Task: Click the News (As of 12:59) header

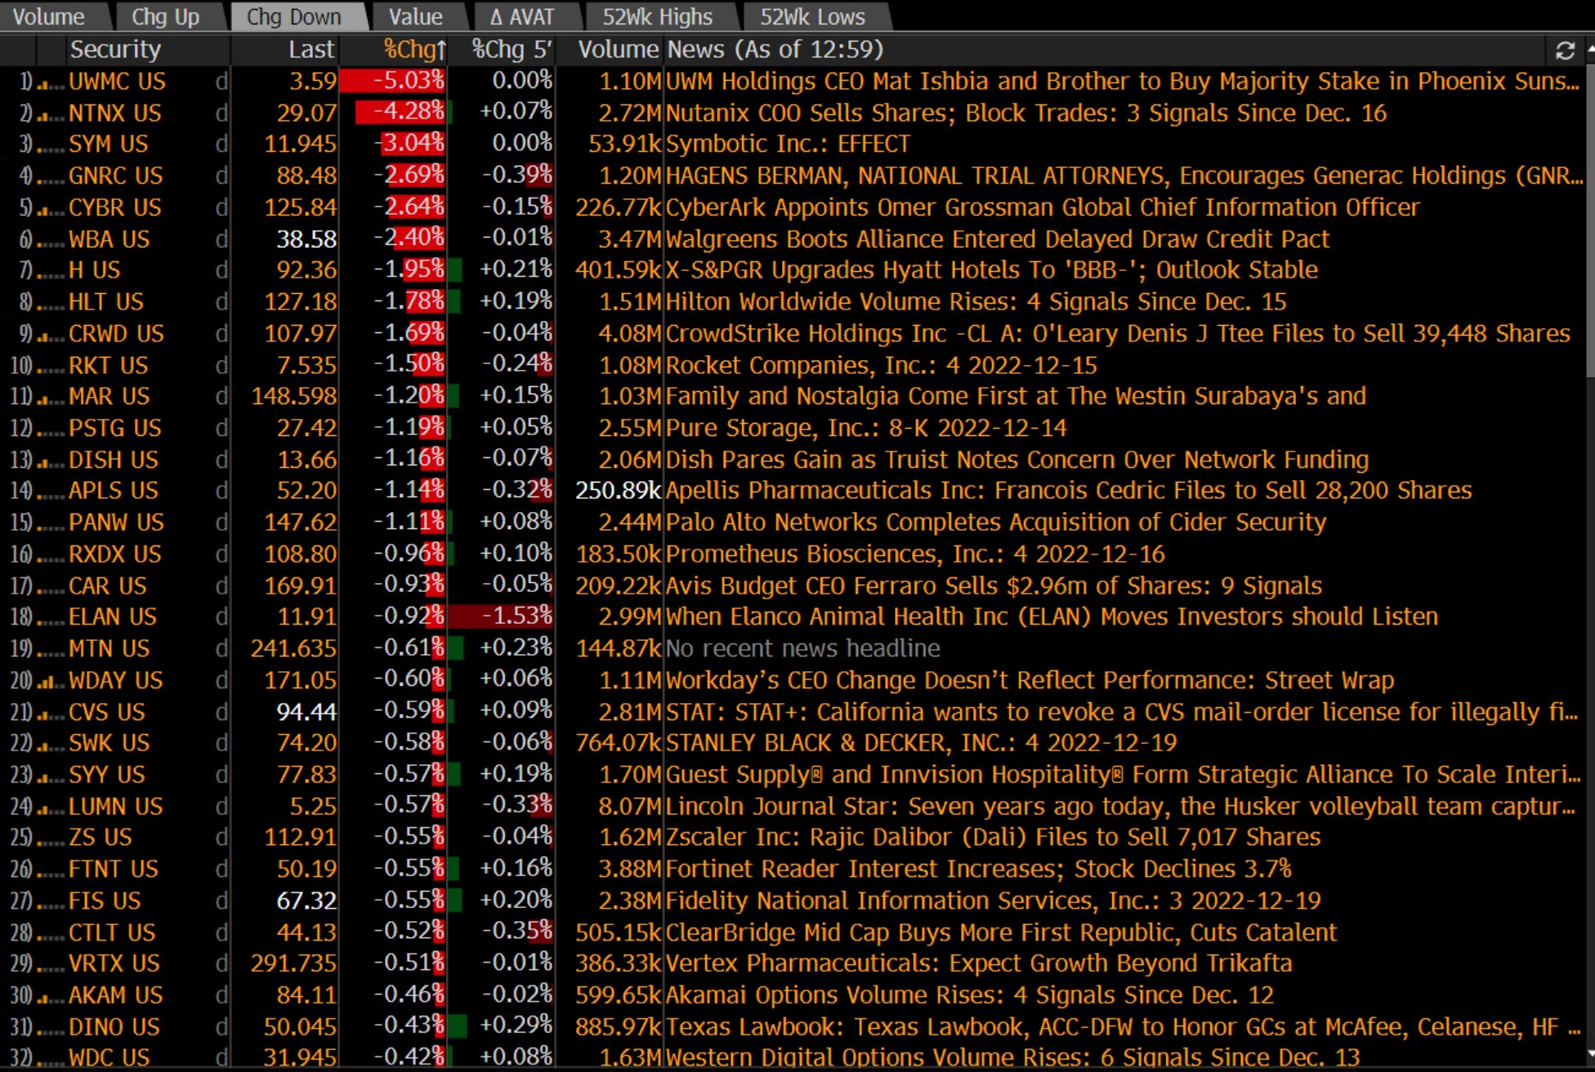Action: 775,50
